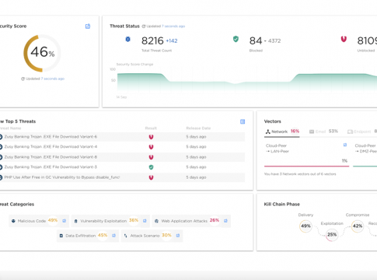Screen dimensions: 377x280
Task: Click the Malicious Code category icon
Action: click(x=13, y=221)
